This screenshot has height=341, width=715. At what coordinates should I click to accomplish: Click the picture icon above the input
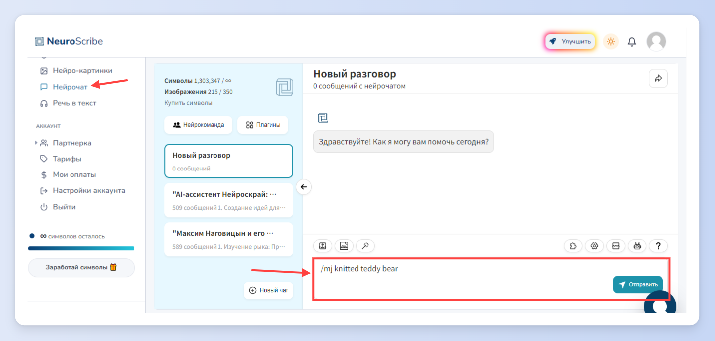344,245
